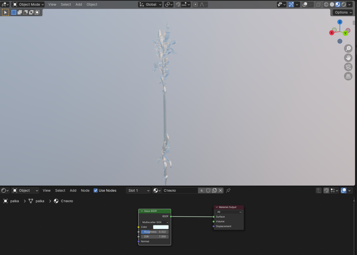Unlink the Стекло material with X

(x=220, y=190)
